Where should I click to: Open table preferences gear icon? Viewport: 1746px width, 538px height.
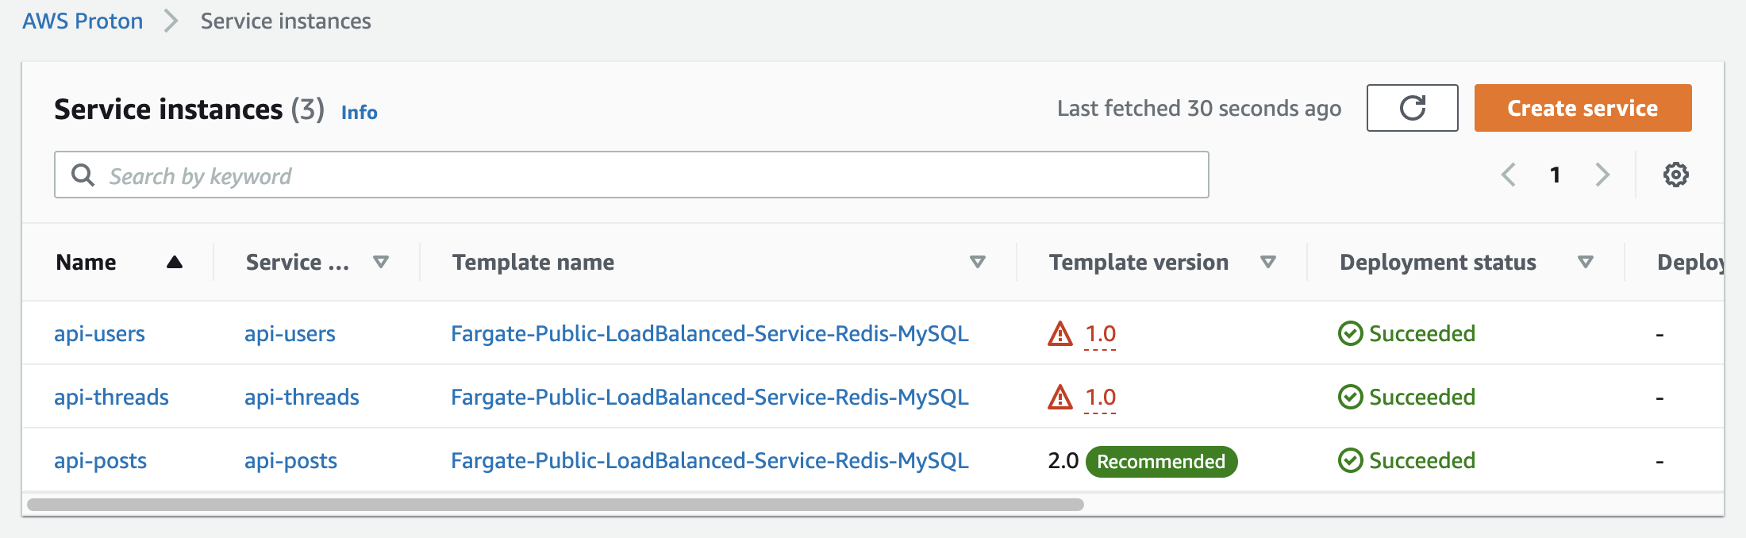pos(1675,175)
